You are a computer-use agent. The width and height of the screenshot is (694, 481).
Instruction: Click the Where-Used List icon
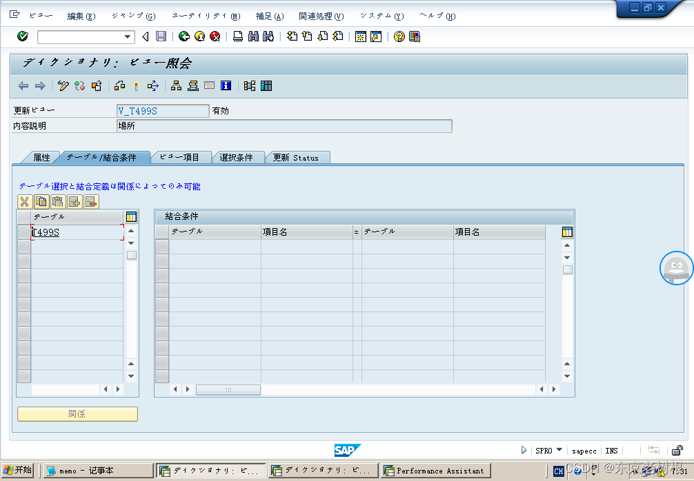(153, 85)
